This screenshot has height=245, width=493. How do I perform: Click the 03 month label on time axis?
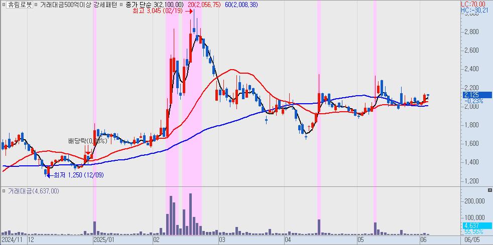click(x=222, y=239)
